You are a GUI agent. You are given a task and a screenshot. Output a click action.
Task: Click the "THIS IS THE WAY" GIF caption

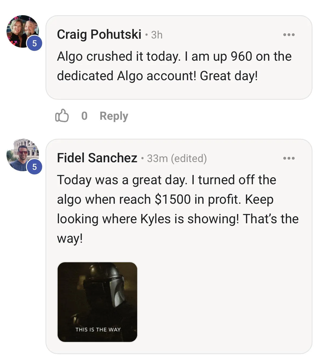[x=98, y=329]
